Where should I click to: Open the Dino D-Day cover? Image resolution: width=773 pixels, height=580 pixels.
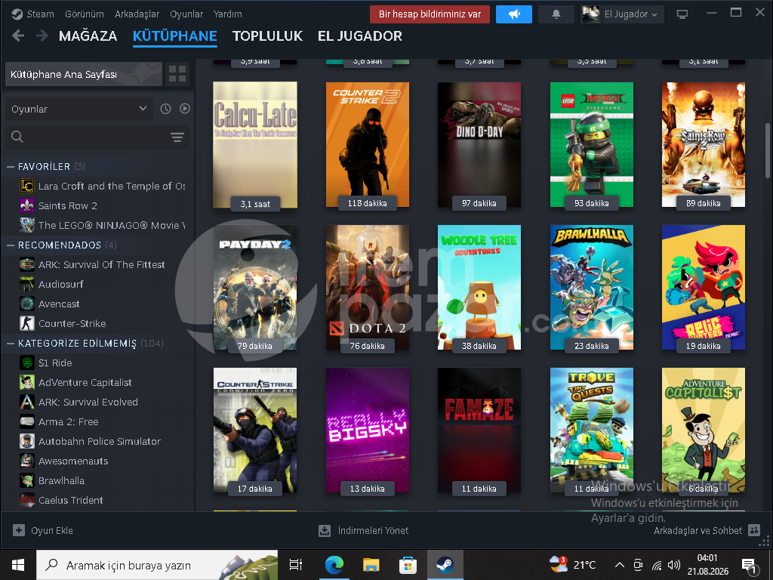point(479,144)
